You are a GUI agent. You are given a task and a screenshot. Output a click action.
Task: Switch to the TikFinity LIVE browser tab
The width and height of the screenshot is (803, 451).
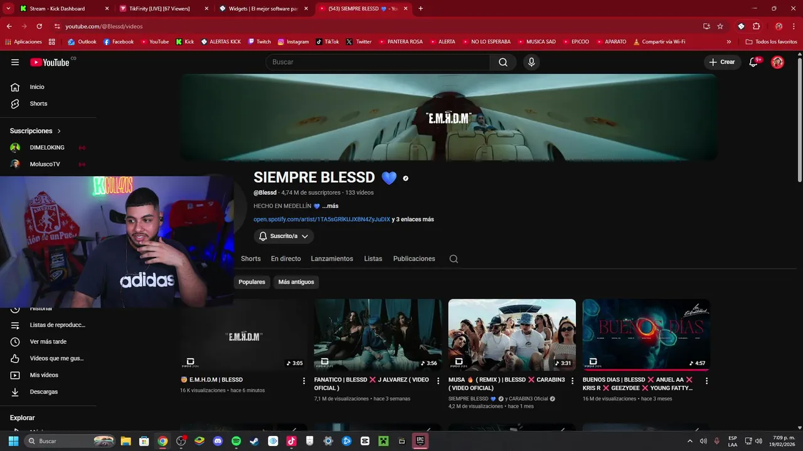[163, 9]
